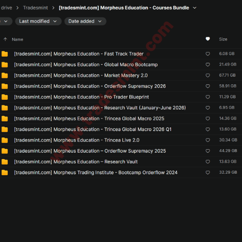Viewport: 242px width, 242px height.
Task: Click folder icon of Global Macro Bootcamp
Action: coord(5,65)
